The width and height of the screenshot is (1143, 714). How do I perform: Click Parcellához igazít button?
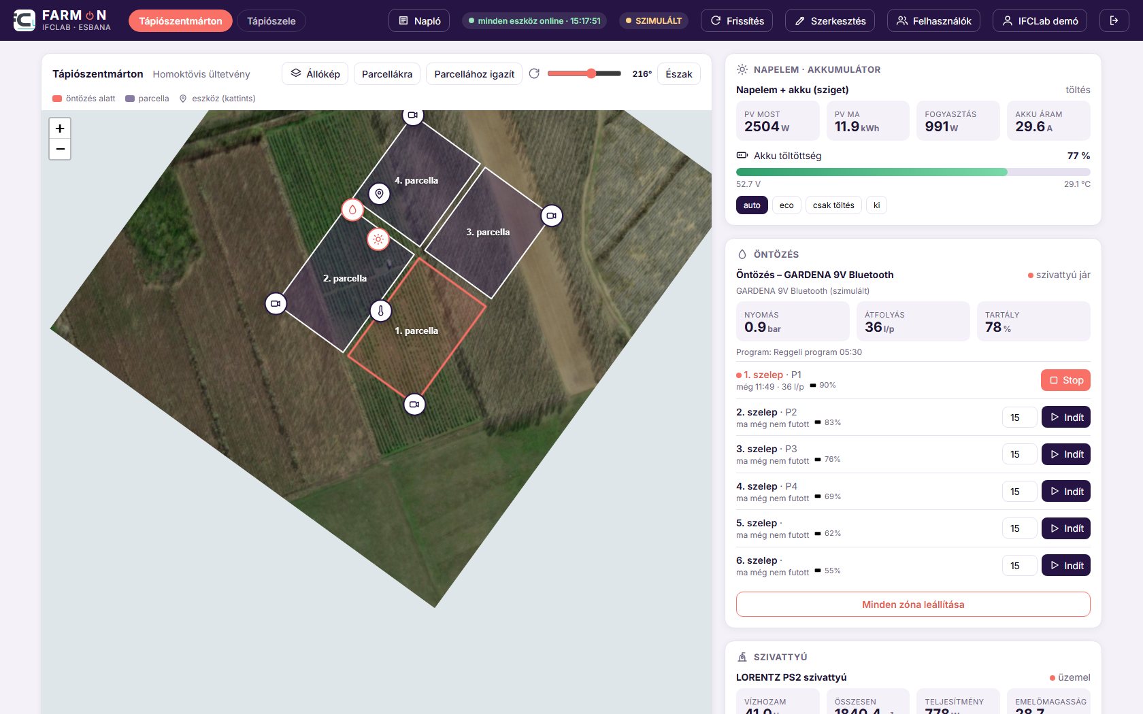[474, 73]
